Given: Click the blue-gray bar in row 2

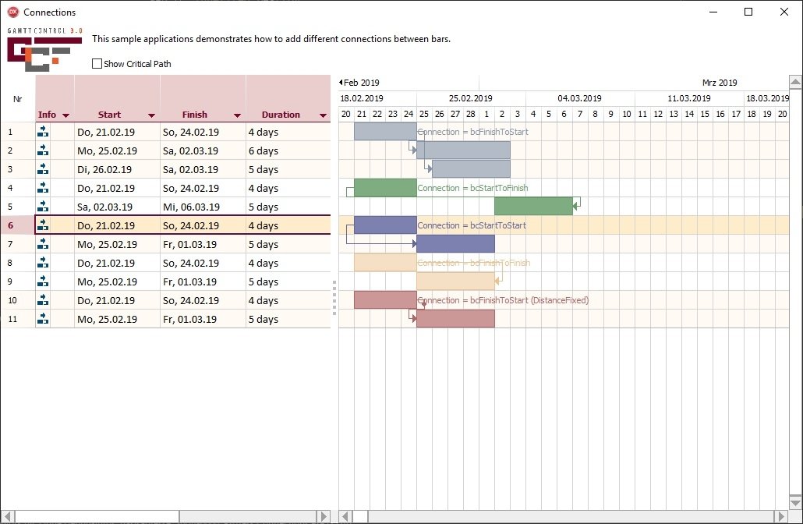Looking at the screenshot, I should [463, 150].
